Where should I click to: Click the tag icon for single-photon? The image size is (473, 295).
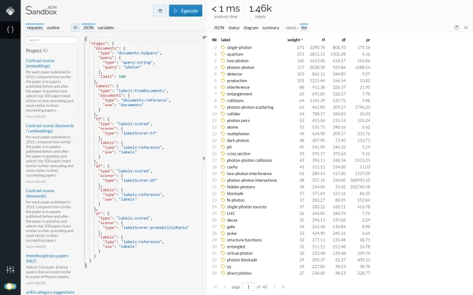point(223,48)
